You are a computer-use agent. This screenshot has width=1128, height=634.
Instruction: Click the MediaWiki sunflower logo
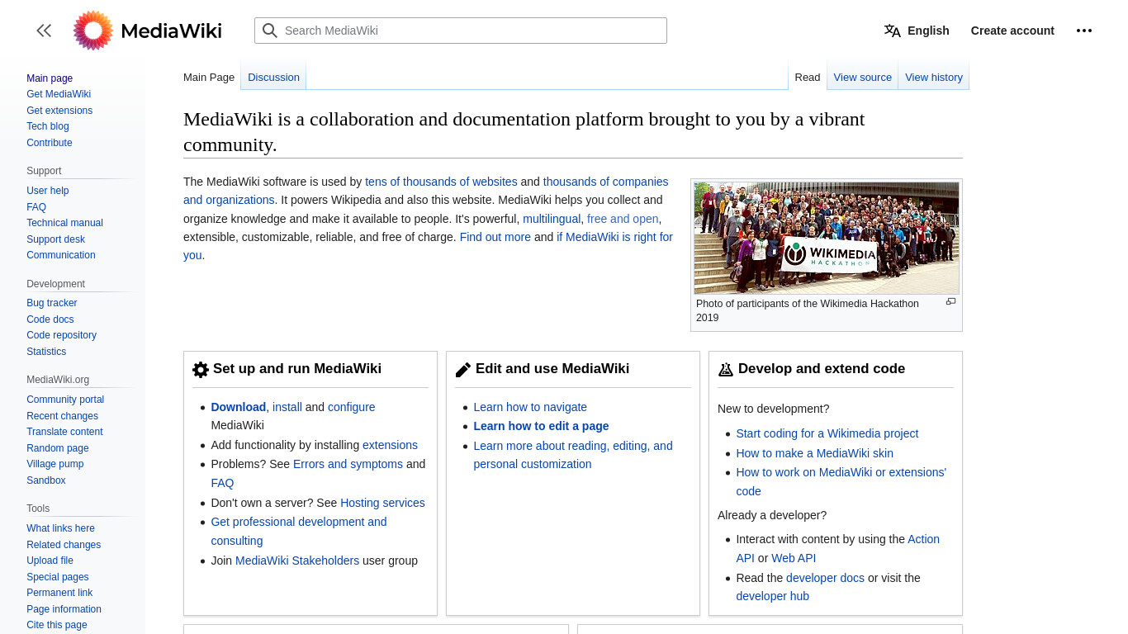tap(93, 31)
